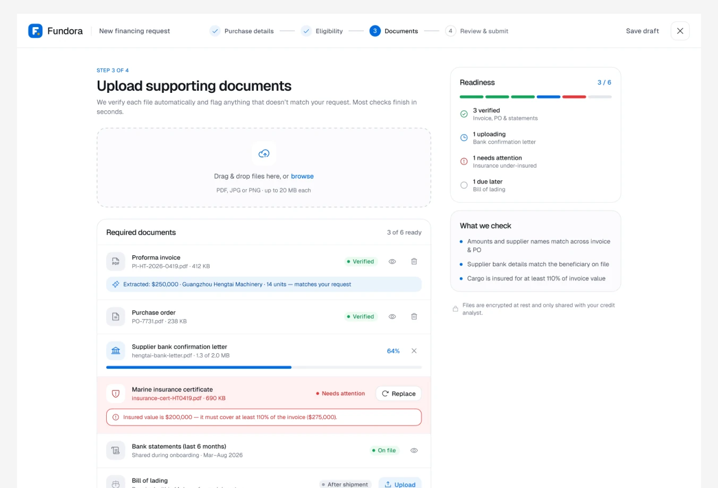This screenshot has height=488, width=718.
Task: Close the financing request wizard
Action: tap(680, 31)
